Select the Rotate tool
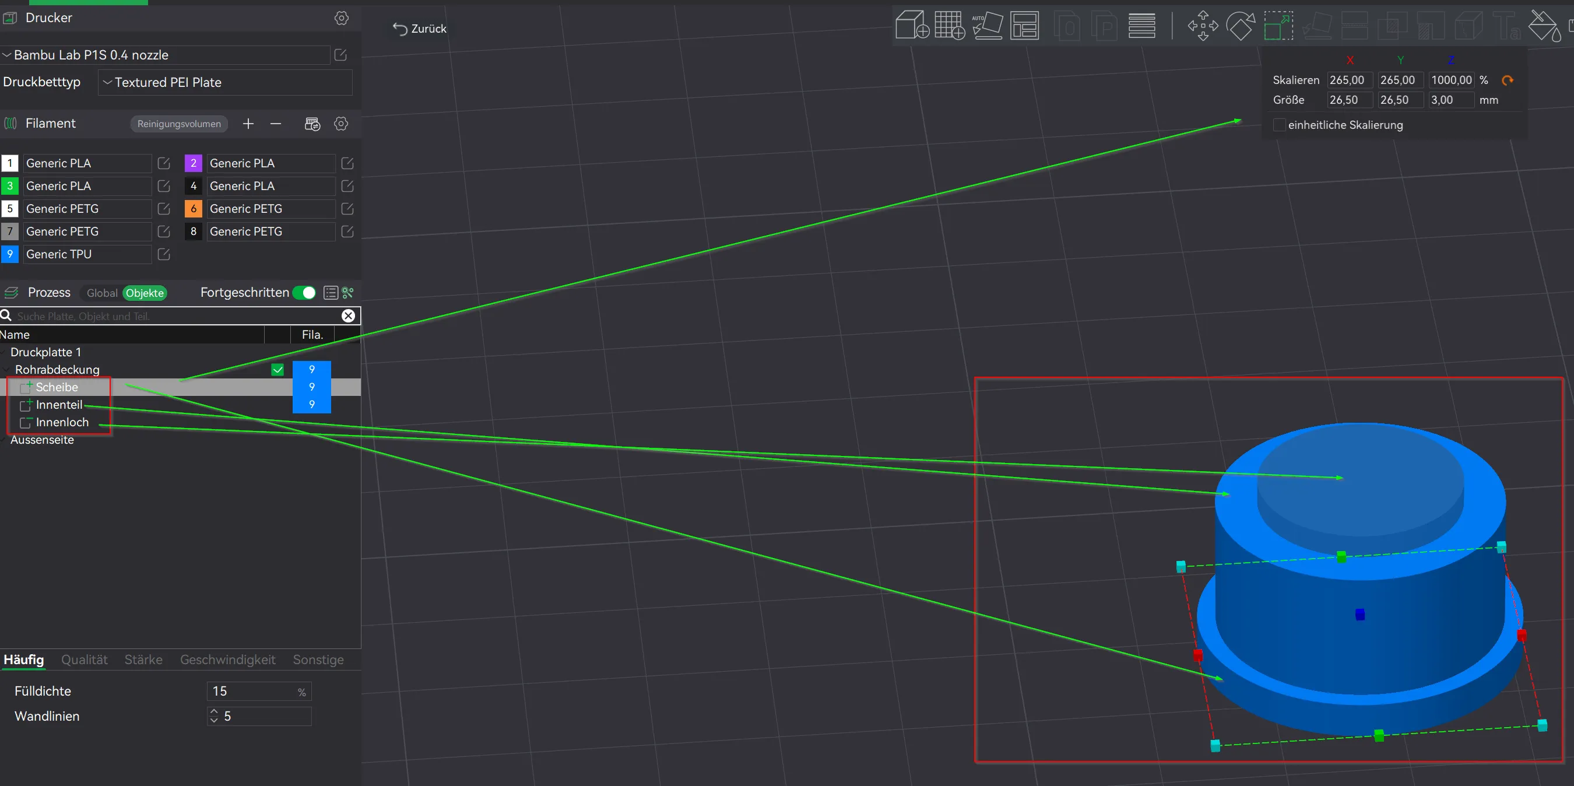The width and height of the screenshot is (1574, 786). (x=1241, y=26)
